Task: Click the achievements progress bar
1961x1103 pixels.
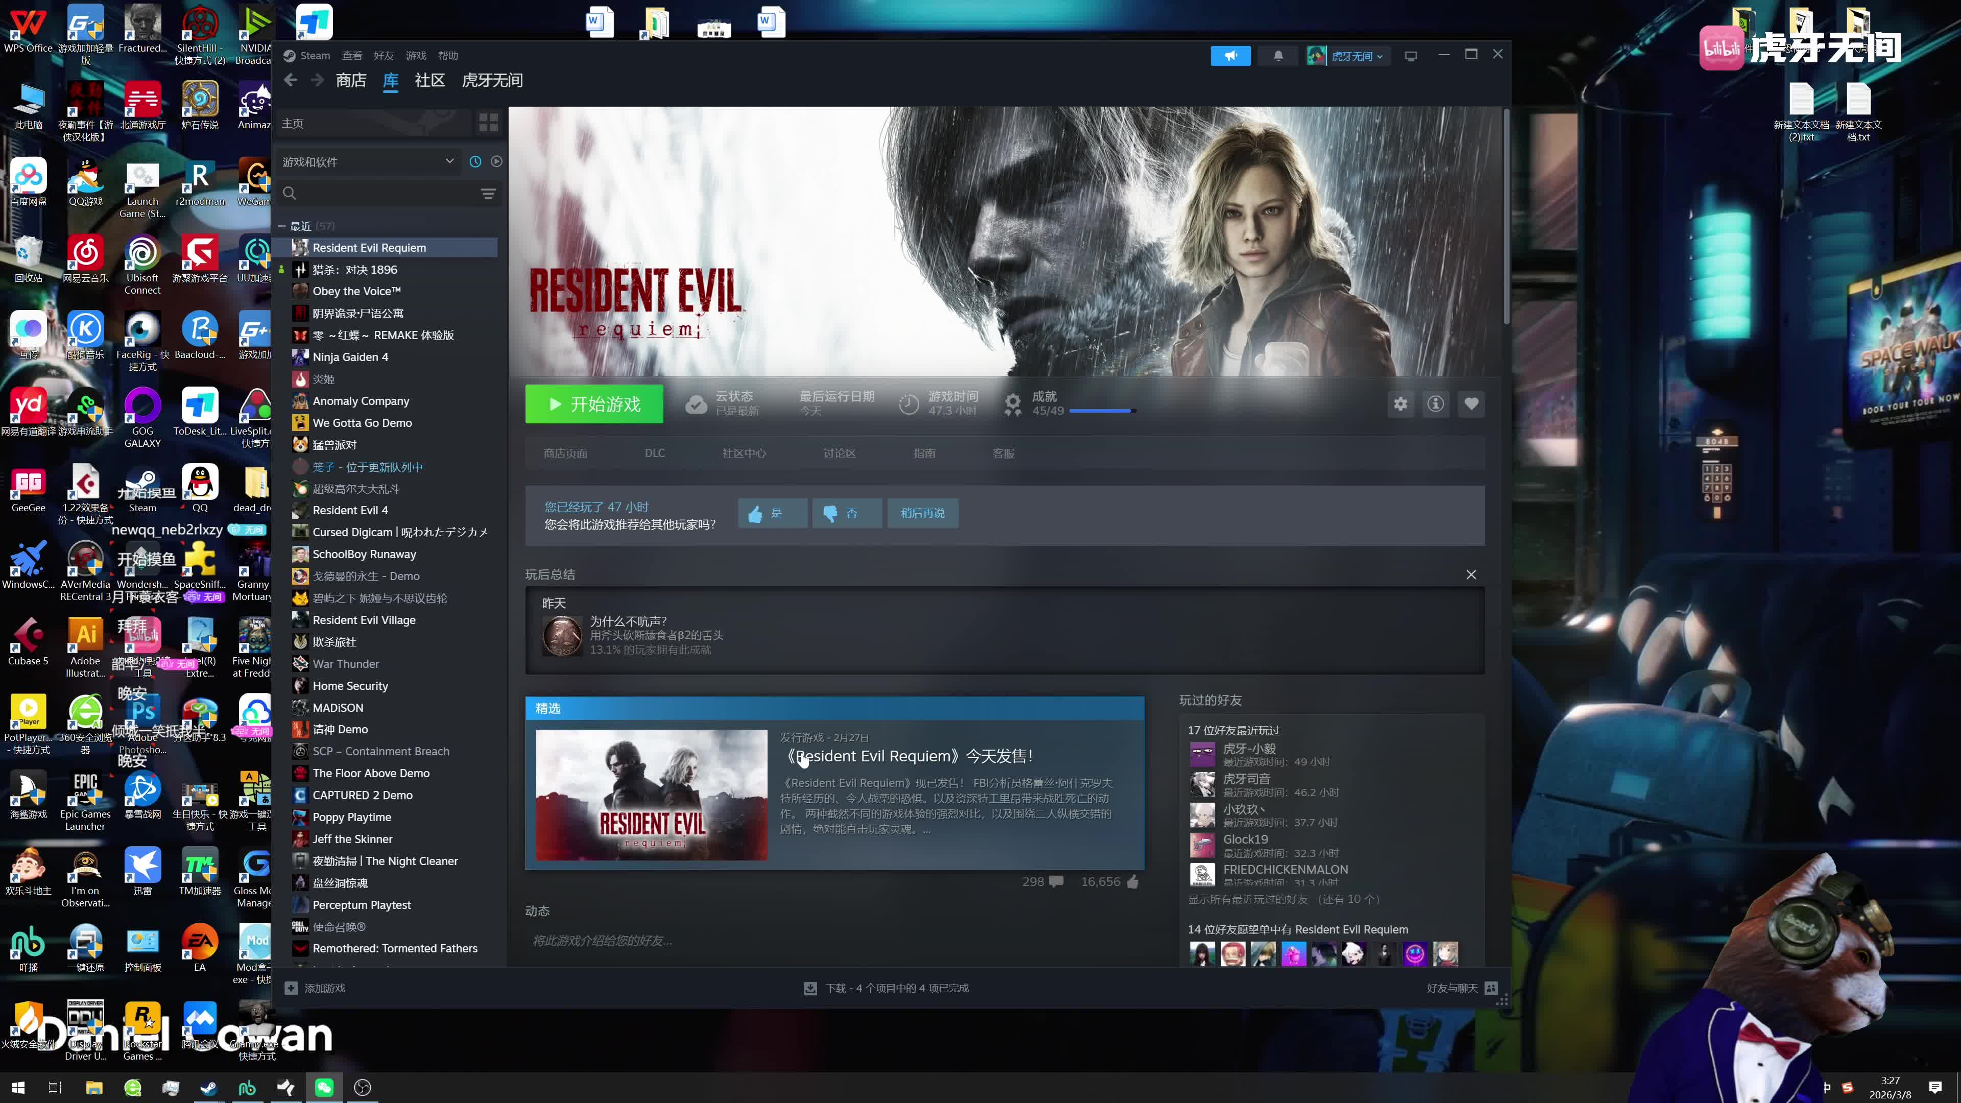Action: pos(1103,410)
